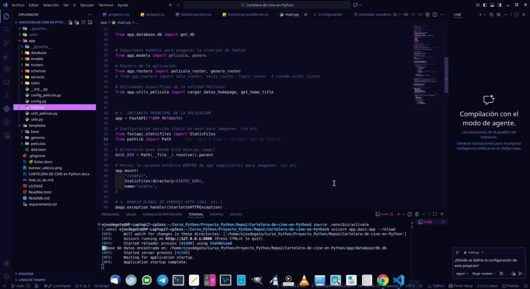The height and width of the screenshot is (289, 530).
Task: Expand the database folder
Action: [38, 53]
